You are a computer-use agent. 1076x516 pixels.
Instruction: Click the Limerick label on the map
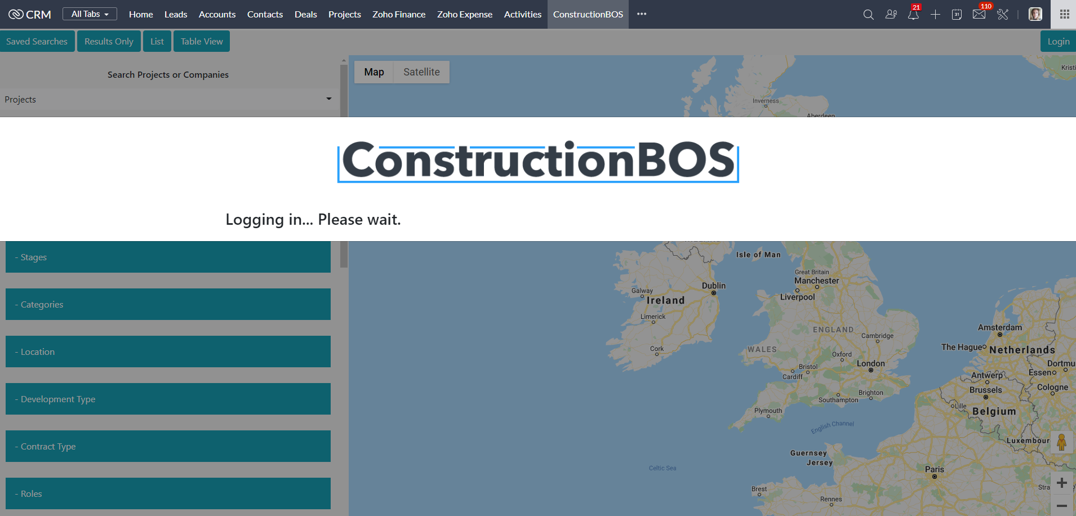coord(653,317)
